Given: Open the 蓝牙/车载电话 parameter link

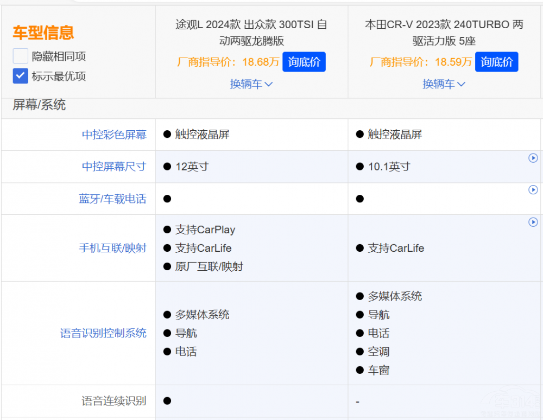Looking at the screenshot, I should tap(112, 199).
